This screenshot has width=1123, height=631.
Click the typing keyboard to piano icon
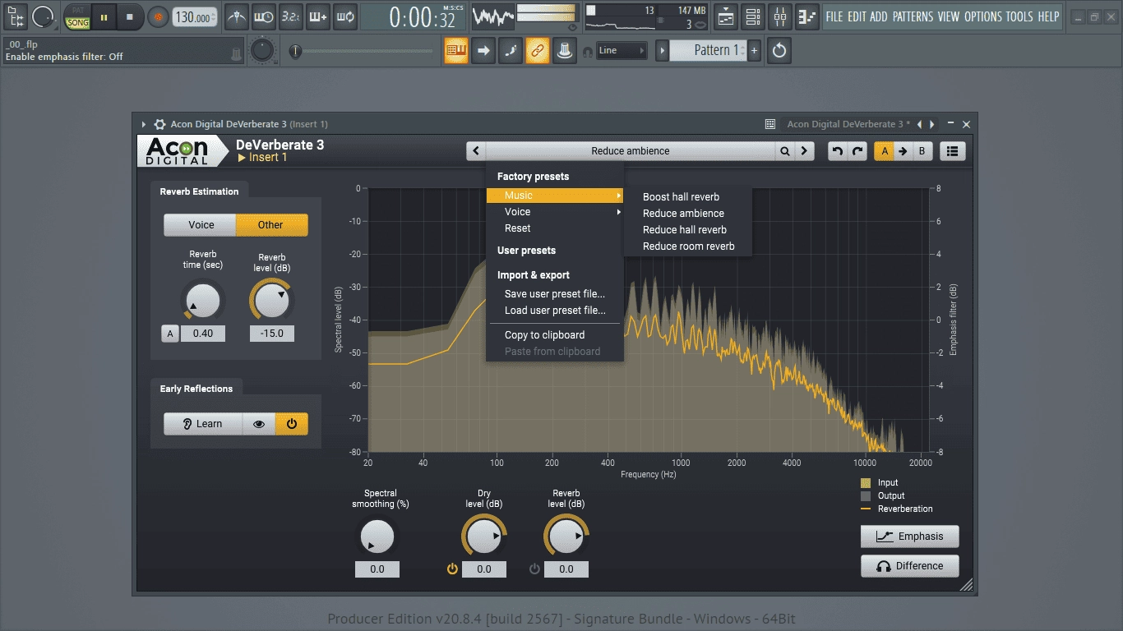(456, 50)
